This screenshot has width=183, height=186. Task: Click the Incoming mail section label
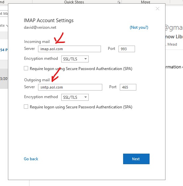(x=37, y=42)
